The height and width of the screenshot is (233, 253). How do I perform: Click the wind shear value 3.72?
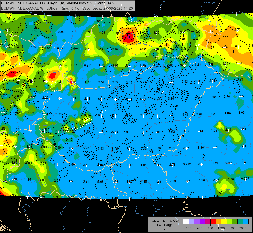237,30
